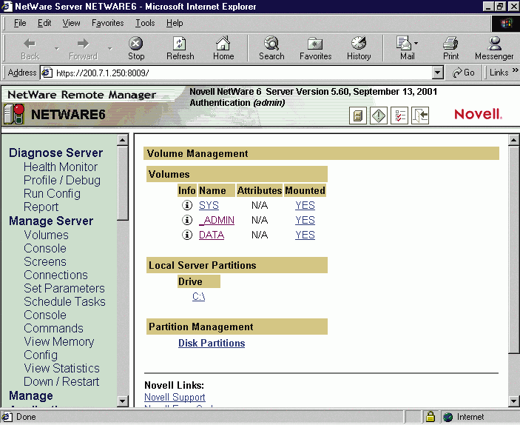The height and width of the screenshot is (425, 520).
Task: Open the Mail button dropdown
Action: click(416, 43)
